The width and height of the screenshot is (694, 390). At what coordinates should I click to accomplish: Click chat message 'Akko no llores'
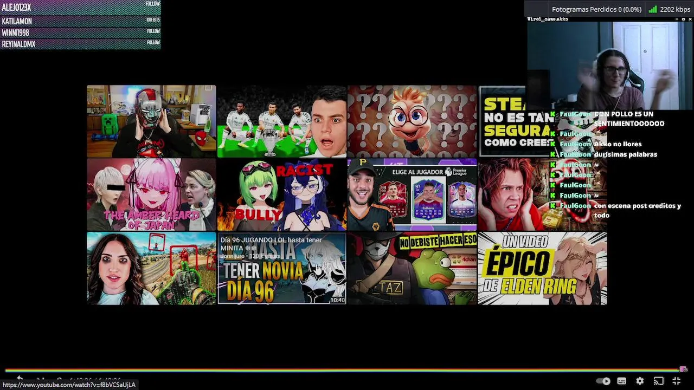tap(618, 144)
